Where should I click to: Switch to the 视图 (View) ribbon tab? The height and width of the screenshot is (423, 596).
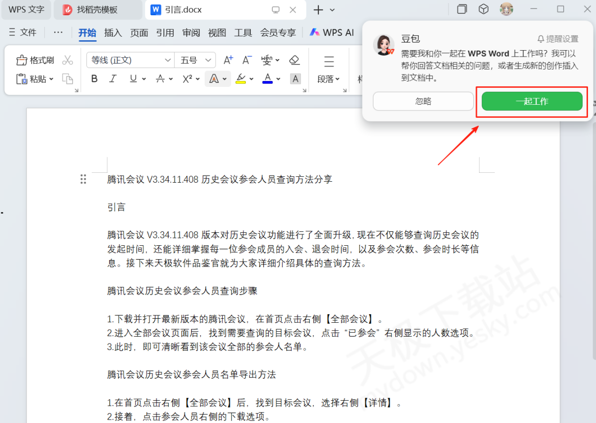click(x=217, y=33)
